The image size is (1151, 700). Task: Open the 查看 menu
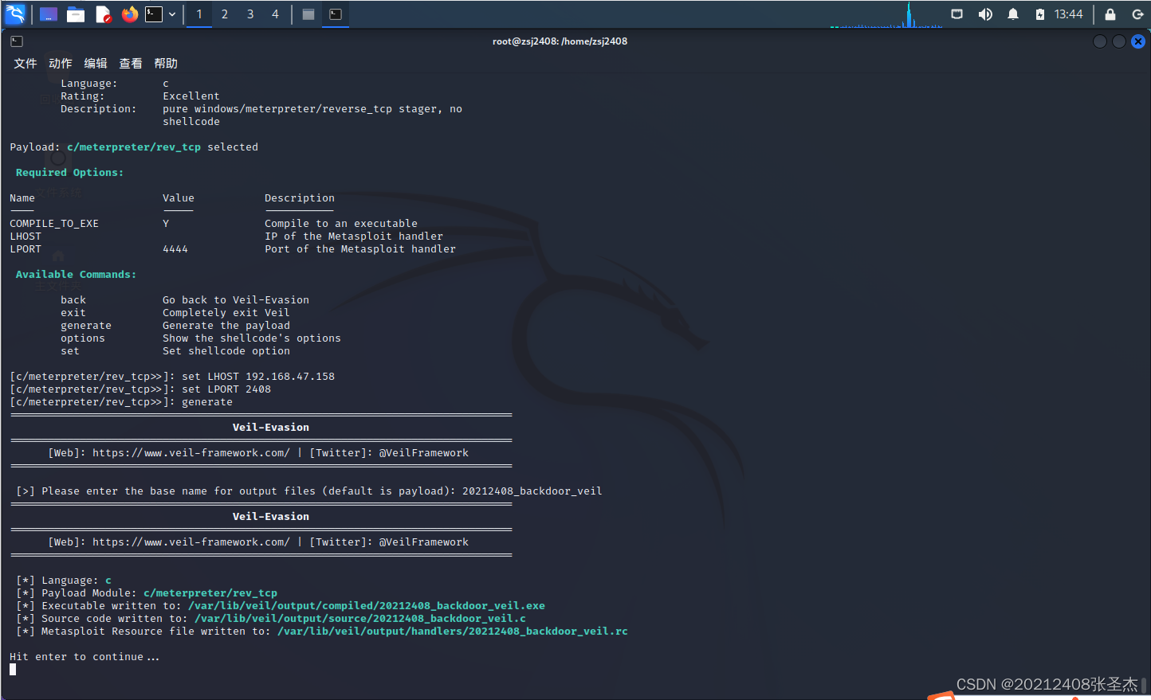point(131,64)
